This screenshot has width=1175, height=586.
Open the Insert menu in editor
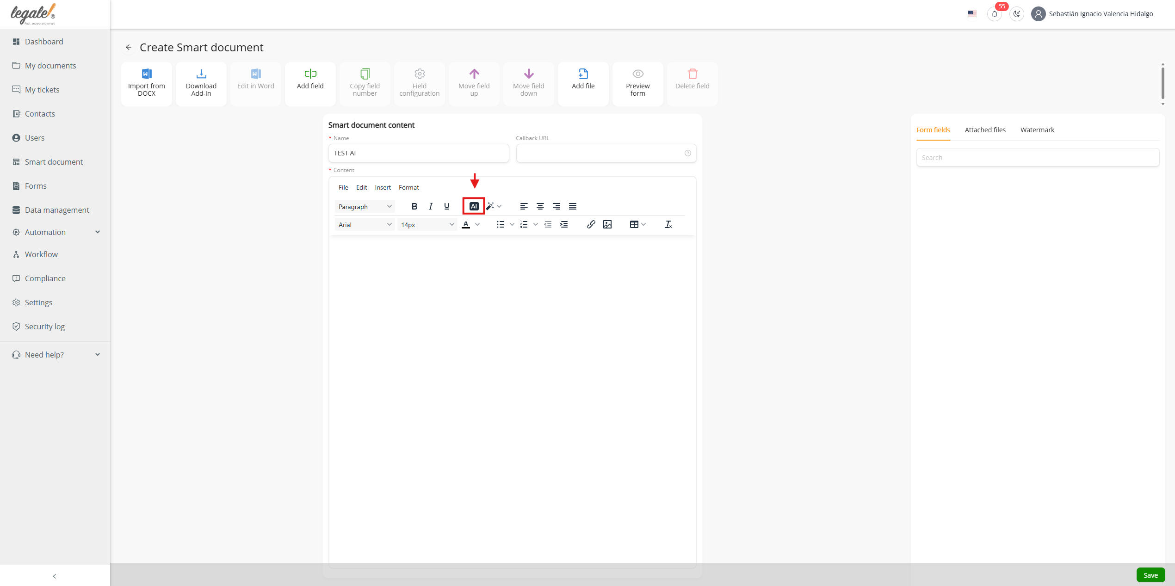click(x=383, y=187)
